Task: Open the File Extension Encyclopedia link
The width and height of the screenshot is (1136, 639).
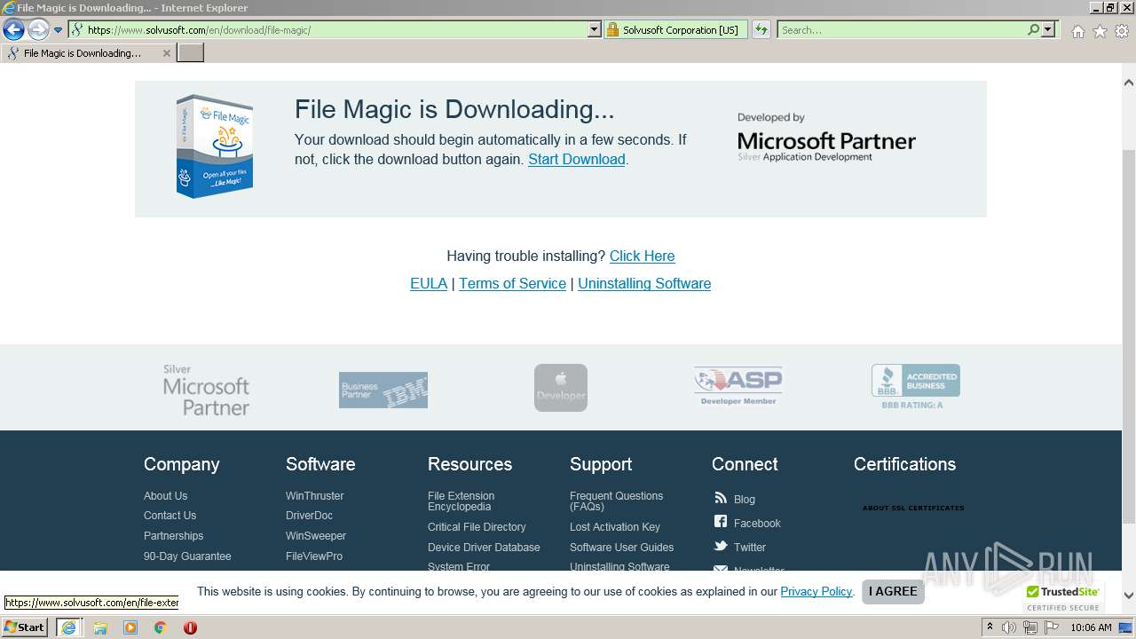Action: point(461,501)
